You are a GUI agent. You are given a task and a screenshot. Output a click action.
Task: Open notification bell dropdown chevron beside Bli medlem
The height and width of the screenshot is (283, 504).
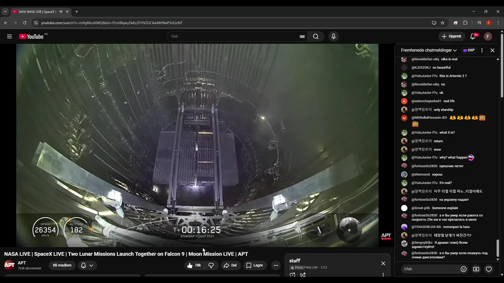(x=91, y=265)
